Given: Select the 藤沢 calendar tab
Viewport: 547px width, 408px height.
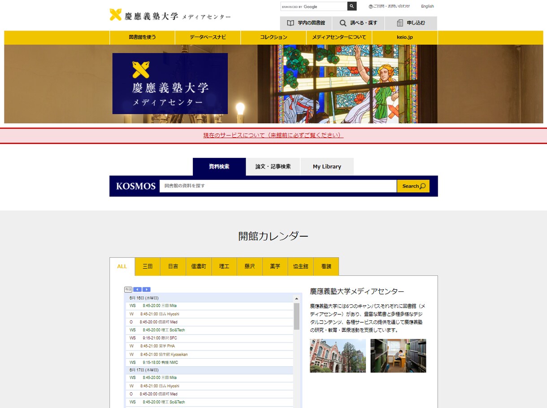Looking at the screenshot, I should coord(250,266).
